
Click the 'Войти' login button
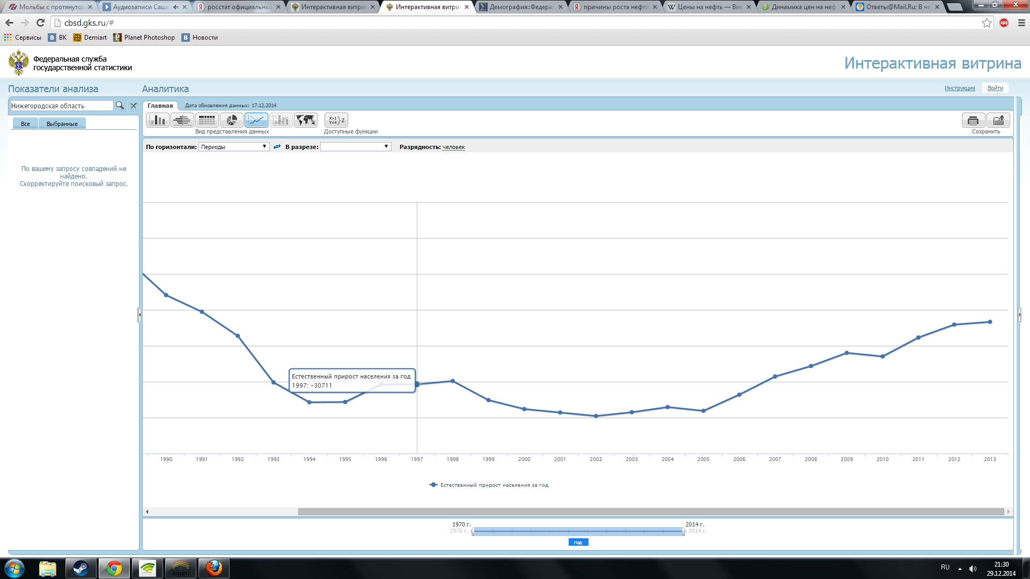pyautogui.click(x=995, y=88)
